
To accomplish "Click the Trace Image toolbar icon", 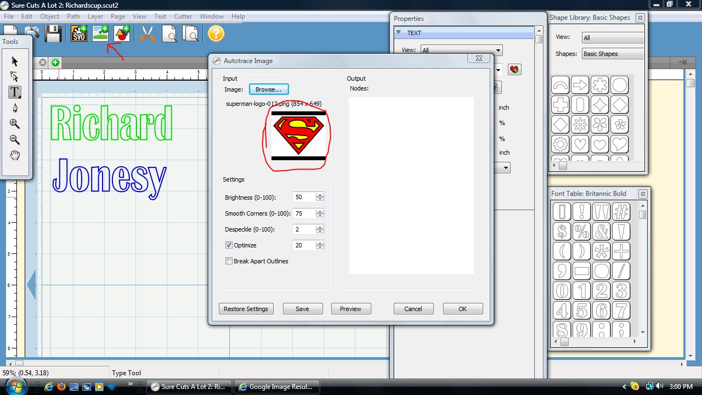I will tap(100, 33).
